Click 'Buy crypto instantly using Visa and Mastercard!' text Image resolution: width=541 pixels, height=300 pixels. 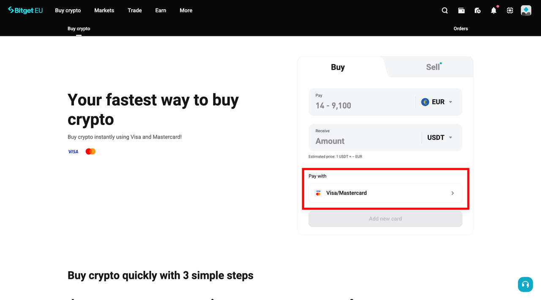click(125, 137)
